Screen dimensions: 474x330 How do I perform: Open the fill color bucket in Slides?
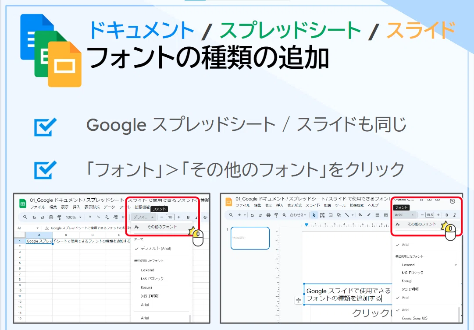[360, 215]
